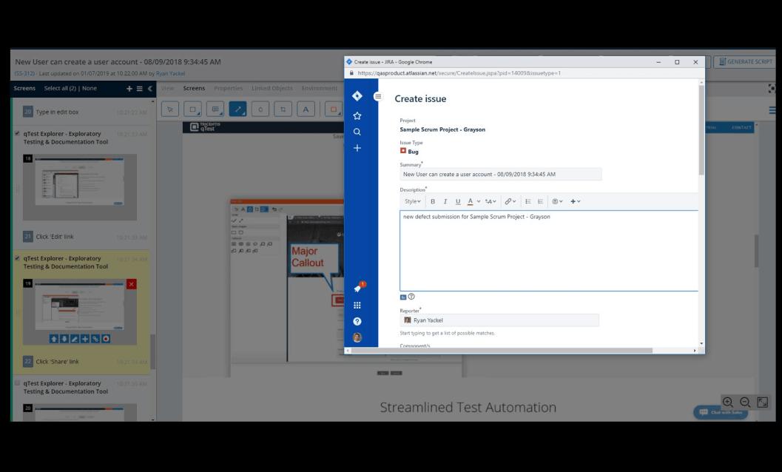Click the Jira help question mark icon
This screenshot has height=472, width=782.
[357, 321]
